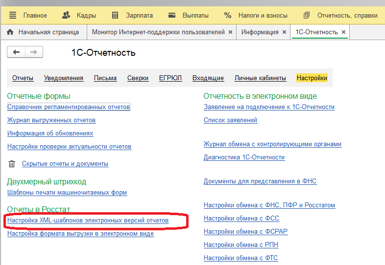
Task: Click the percent icon for Налоги и взносы
Action: [x=228, y=15]
